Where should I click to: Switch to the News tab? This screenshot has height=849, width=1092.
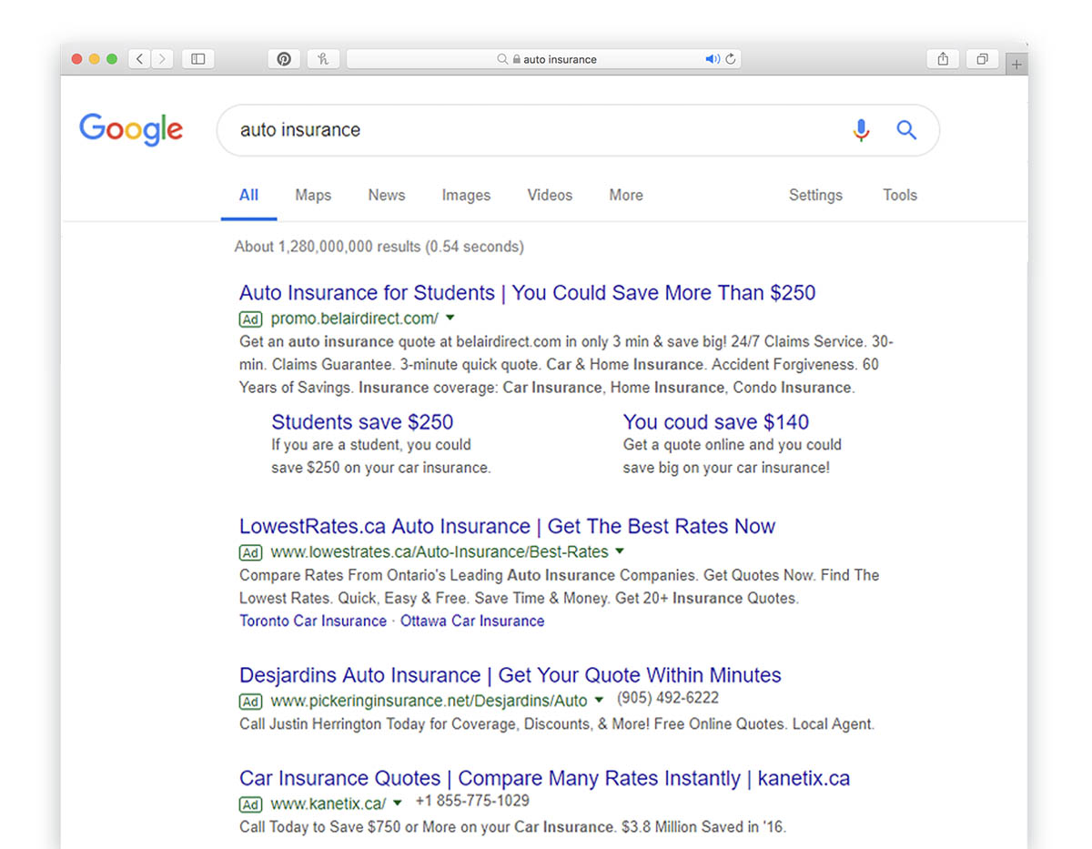click(387, 195)
